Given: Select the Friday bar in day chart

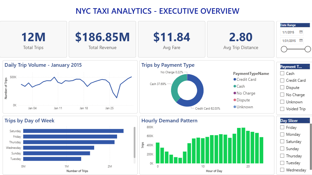Looking at the screenshot, I should point(70,137).
